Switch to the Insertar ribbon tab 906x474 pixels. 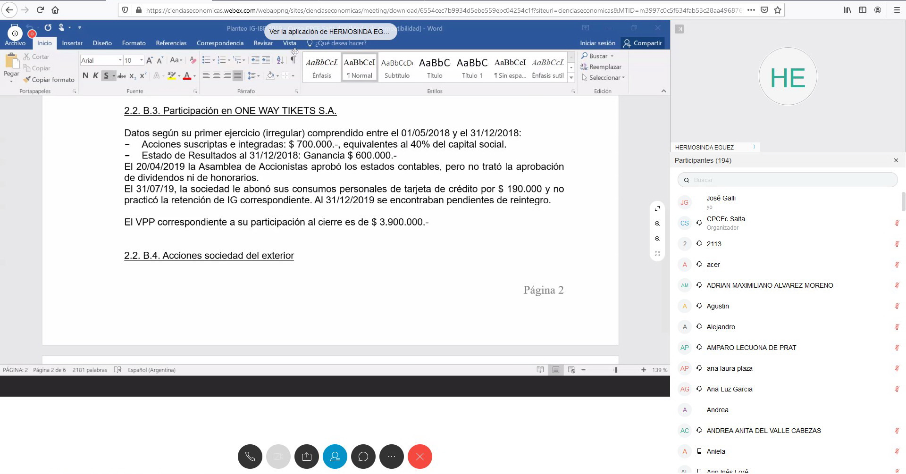[x=72, y=43]
